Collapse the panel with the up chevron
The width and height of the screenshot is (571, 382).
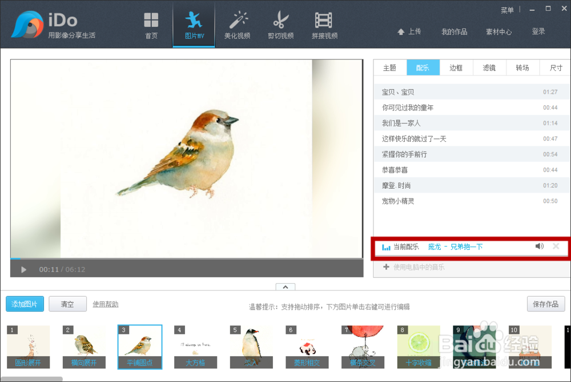coord(285,287)
